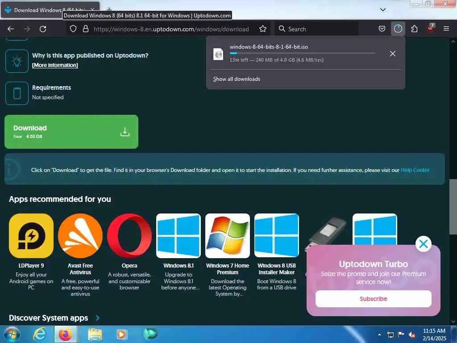Viewport: 457px width, 343px height.
Task: Bookmark this page with the star
Action: pyautogui.click(x=263, y=29)
